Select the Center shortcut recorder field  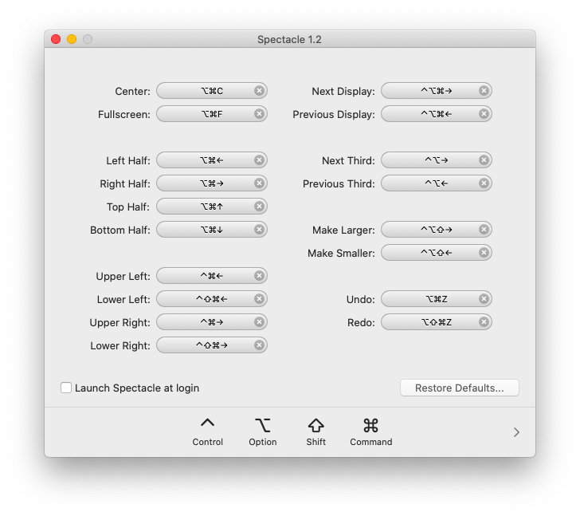pos(212,91)
